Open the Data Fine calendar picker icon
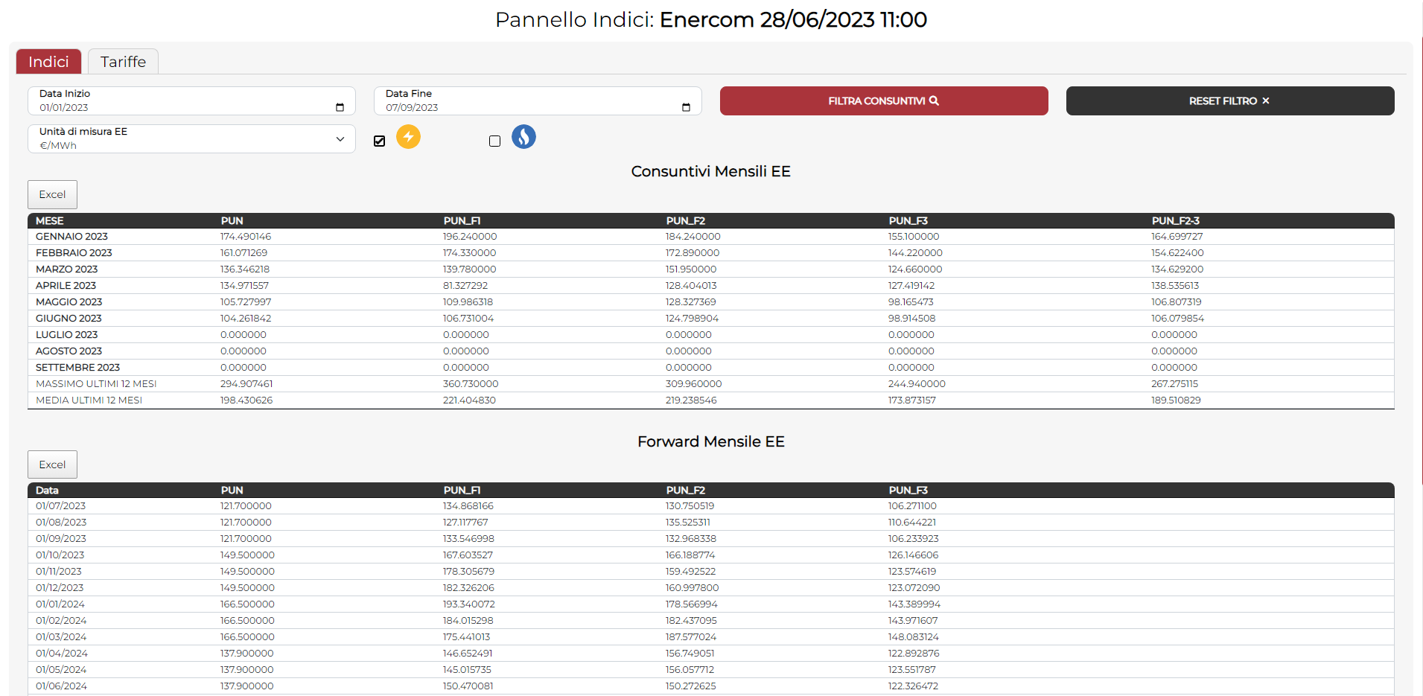 (686, 108)
